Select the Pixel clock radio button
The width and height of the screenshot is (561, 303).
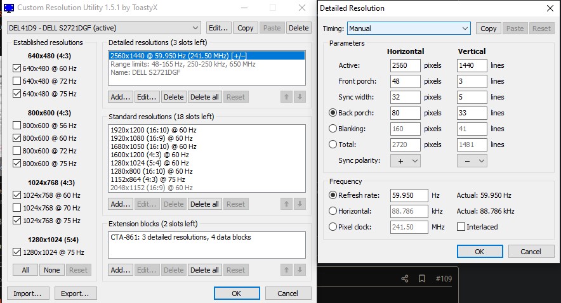(x=333, y=226)
